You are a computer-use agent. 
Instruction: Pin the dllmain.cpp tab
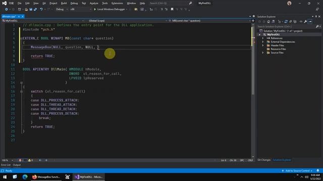click(19, 17)
